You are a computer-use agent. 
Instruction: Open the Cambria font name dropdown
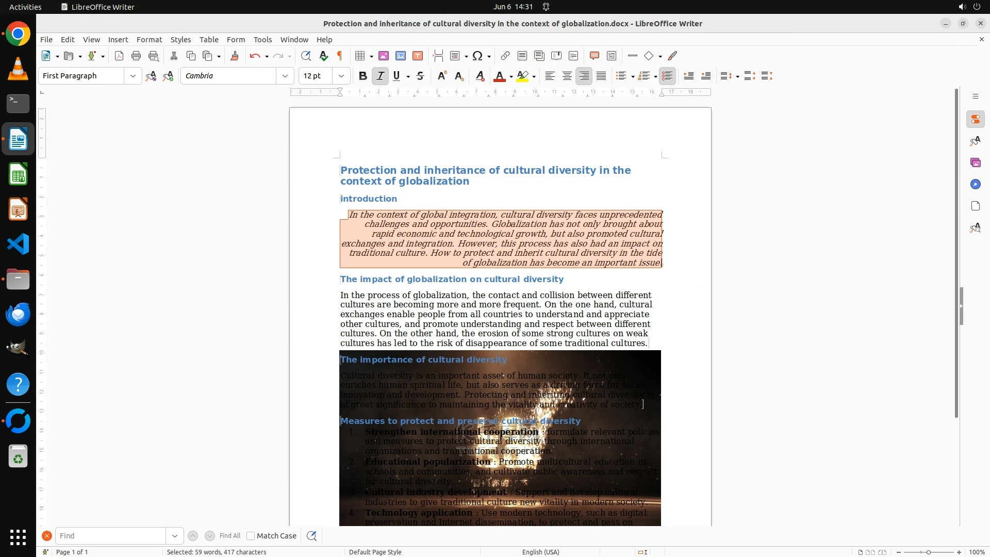click(285, 76)
